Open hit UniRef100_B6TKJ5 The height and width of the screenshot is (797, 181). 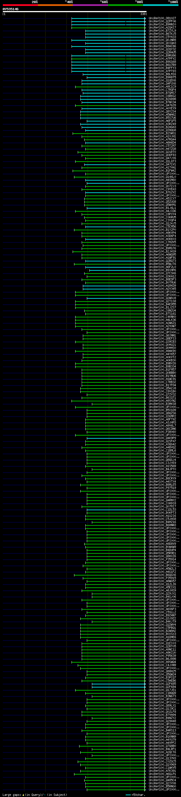coord(162,34)
